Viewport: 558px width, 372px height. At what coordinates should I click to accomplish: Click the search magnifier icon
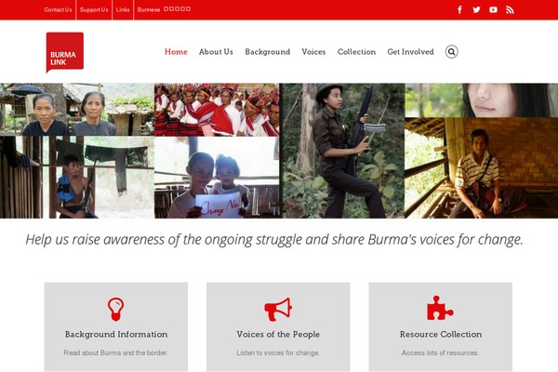point(452,52)
